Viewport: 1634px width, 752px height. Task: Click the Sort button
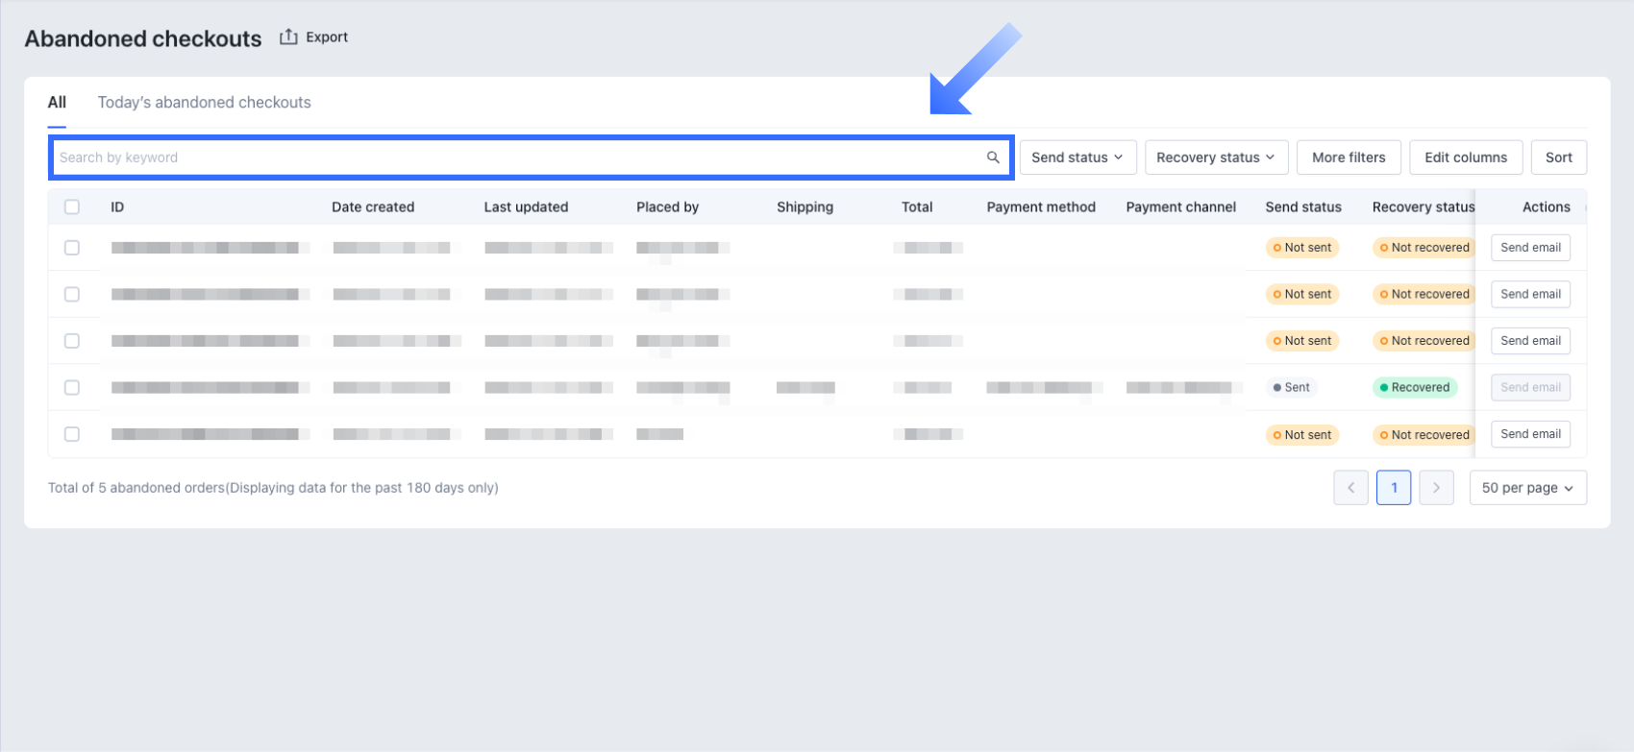[1558, 158]
